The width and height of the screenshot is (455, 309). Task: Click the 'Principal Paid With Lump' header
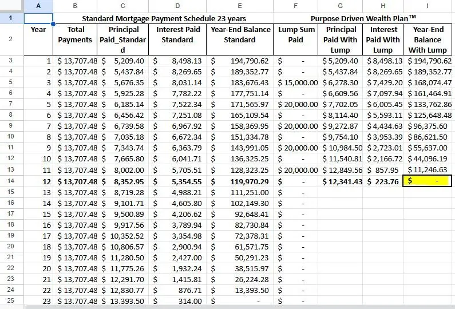pos(340,39)
